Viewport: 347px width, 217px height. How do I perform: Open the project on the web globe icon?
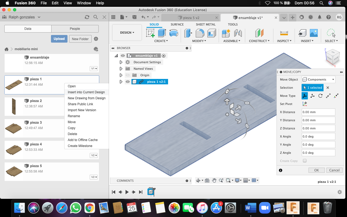pyautogui.click(x=96, y=49)
